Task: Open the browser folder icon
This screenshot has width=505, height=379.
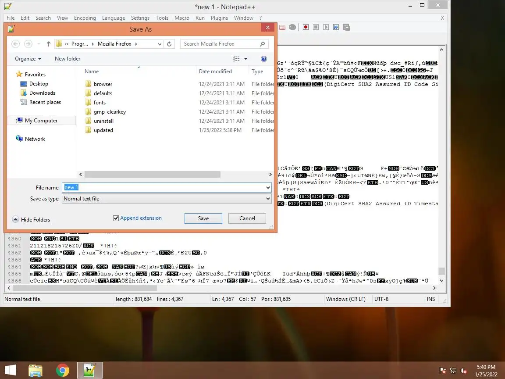Action: [x=88, y=84]
